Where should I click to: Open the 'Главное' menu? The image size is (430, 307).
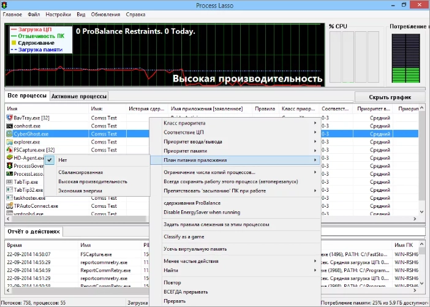tap(12, 15)
